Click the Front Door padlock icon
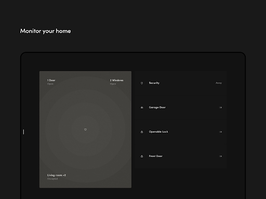This screenshot has height=199, width=266. tap(142, 157)
